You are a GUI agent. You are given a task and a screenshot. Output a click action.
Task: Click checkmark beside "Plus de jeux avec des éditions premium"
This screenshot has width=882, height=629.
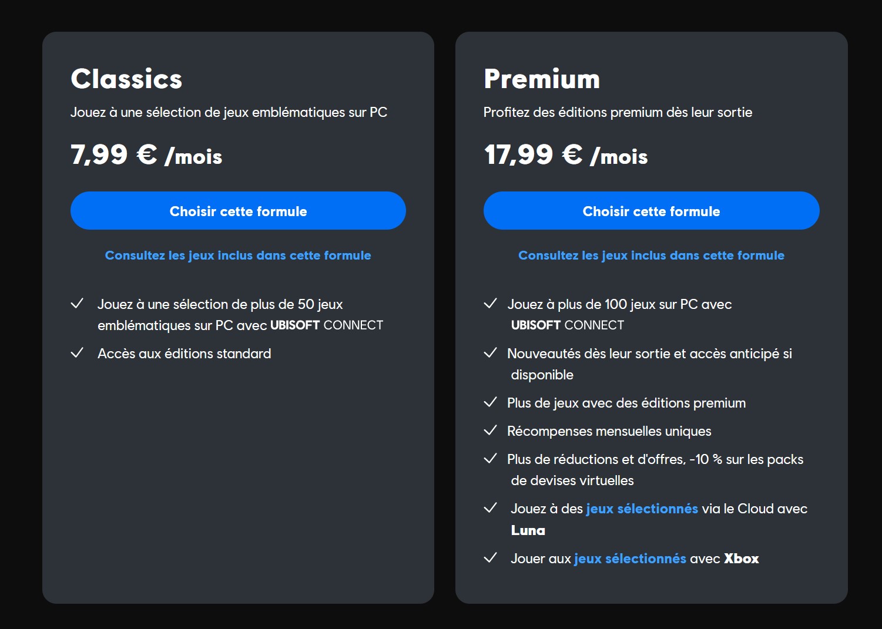490,402
